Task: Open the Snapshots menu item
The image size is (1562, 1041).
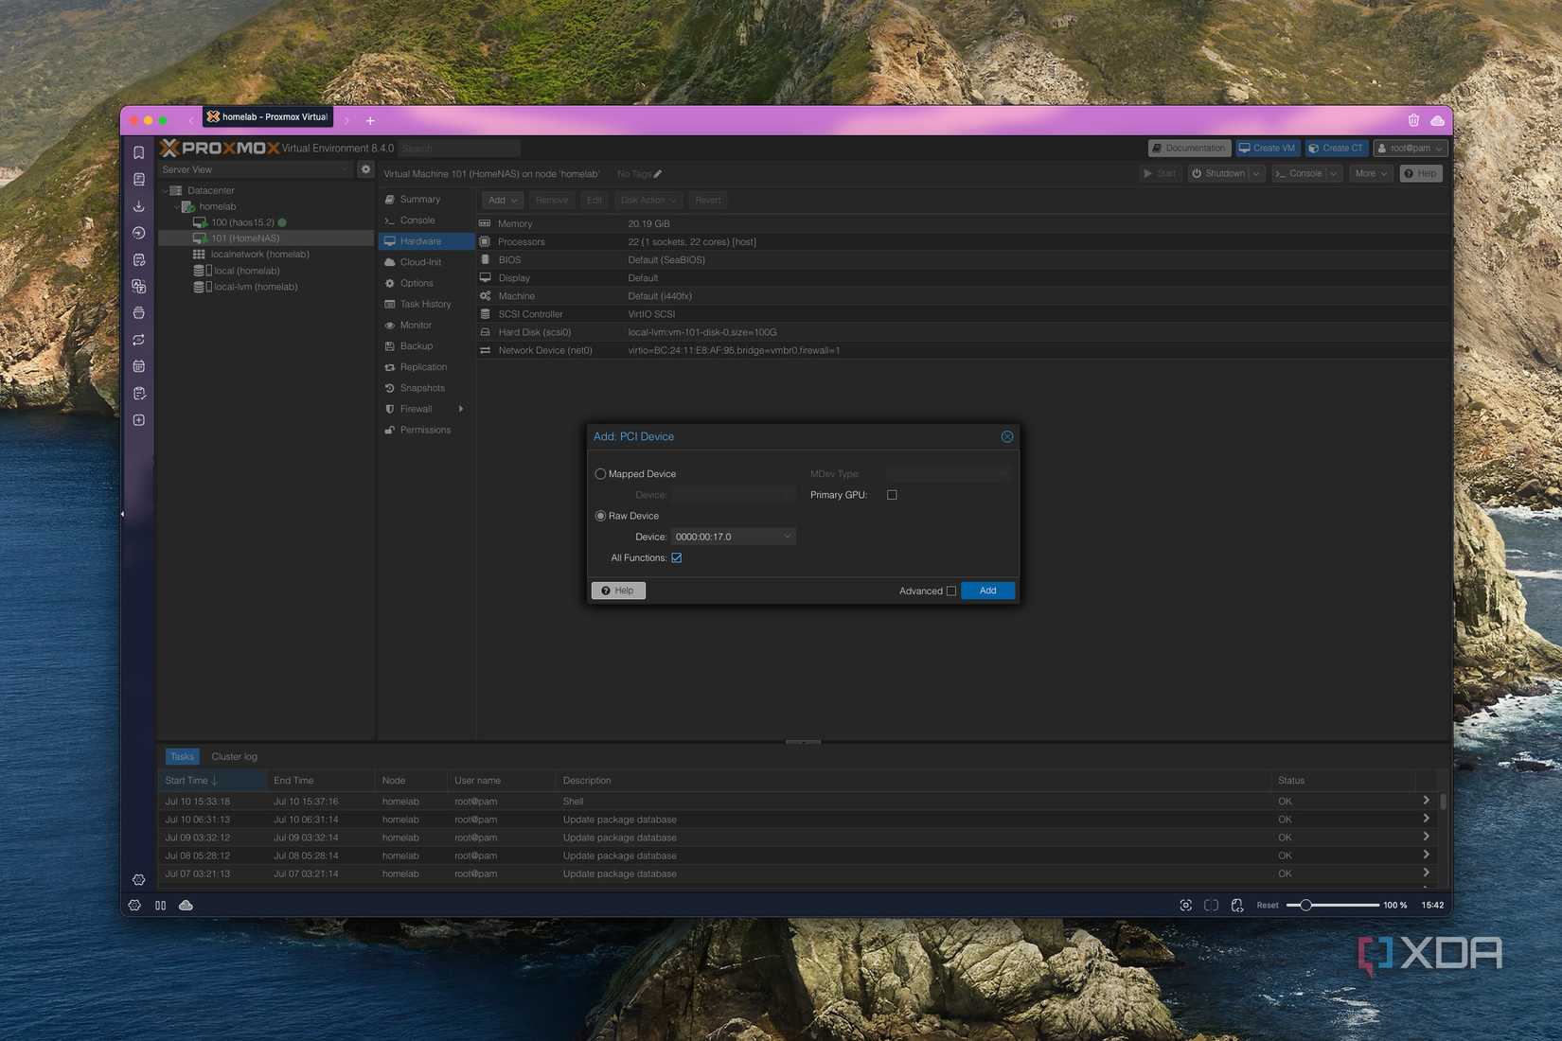Action: click(422, 388)
